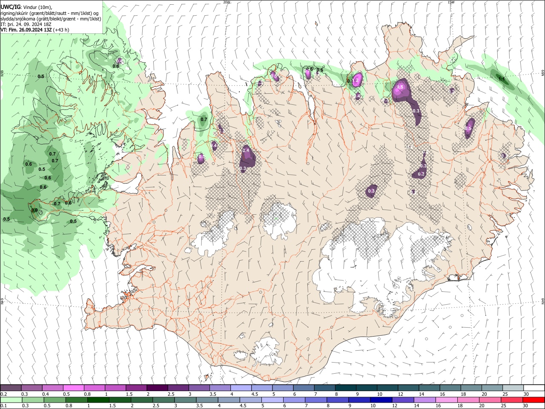Select the dark teal upper swatch starting at 8
This screenshot has width=545, height=409.
pos(345,388)
